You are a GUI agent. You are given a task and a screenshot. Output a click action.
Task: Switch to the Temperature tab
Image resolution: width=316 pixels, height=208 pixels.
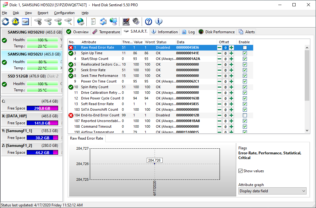coord(106,32)
